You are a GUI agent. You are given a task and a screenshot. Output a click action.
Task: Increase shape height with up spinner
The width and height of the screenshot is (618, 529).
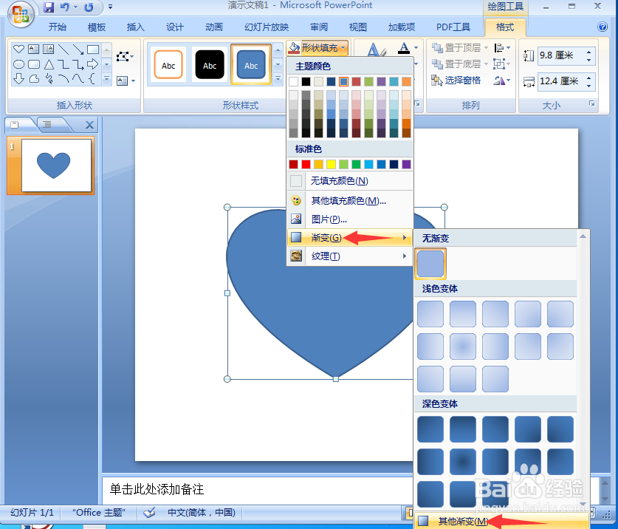588,52
